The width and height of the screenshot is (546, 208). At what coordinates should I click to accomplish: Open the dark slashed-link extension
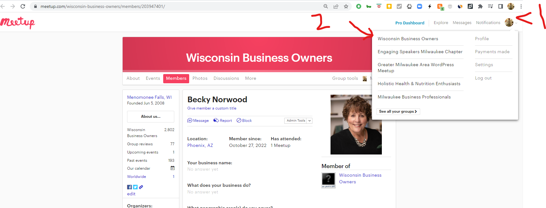470,6
